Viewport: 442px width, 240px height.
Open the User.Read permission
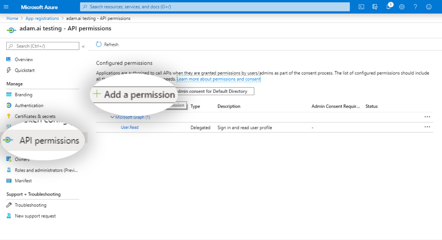click(130, 127)
